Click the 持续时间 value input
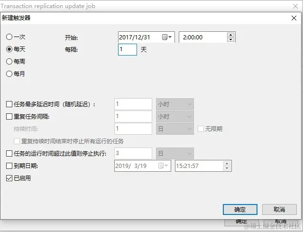 [x=133, y=129]
